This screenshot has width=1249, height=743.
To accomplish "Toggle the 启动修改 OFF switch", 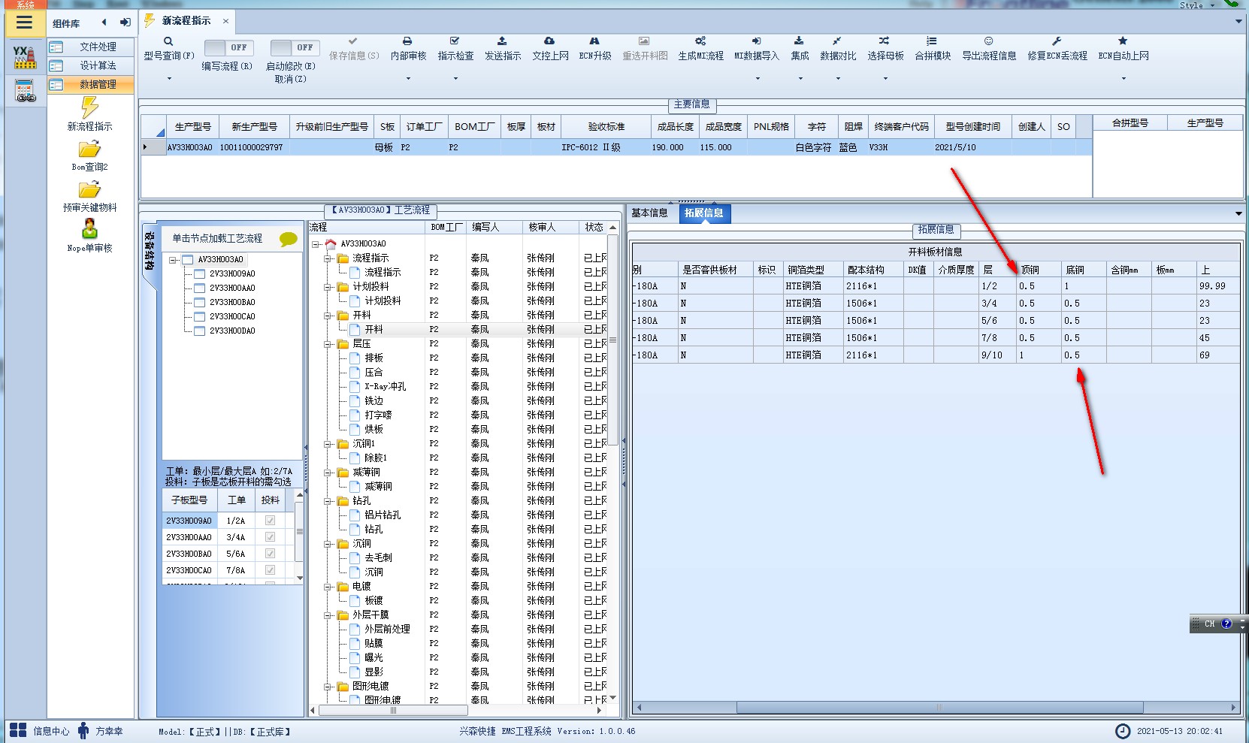I will coord(295,47).
